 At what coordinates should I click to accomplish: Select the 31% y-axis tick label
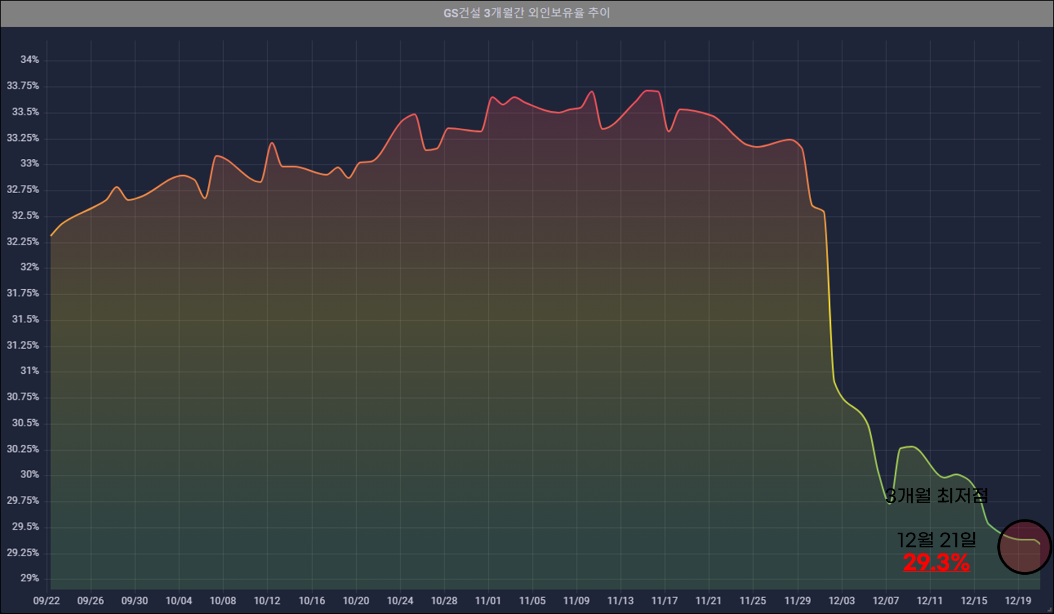29,371
